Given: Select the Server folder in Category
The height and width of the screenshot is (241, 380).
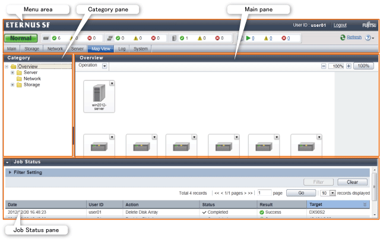Looking at the screenshot, I should [30, 73].
